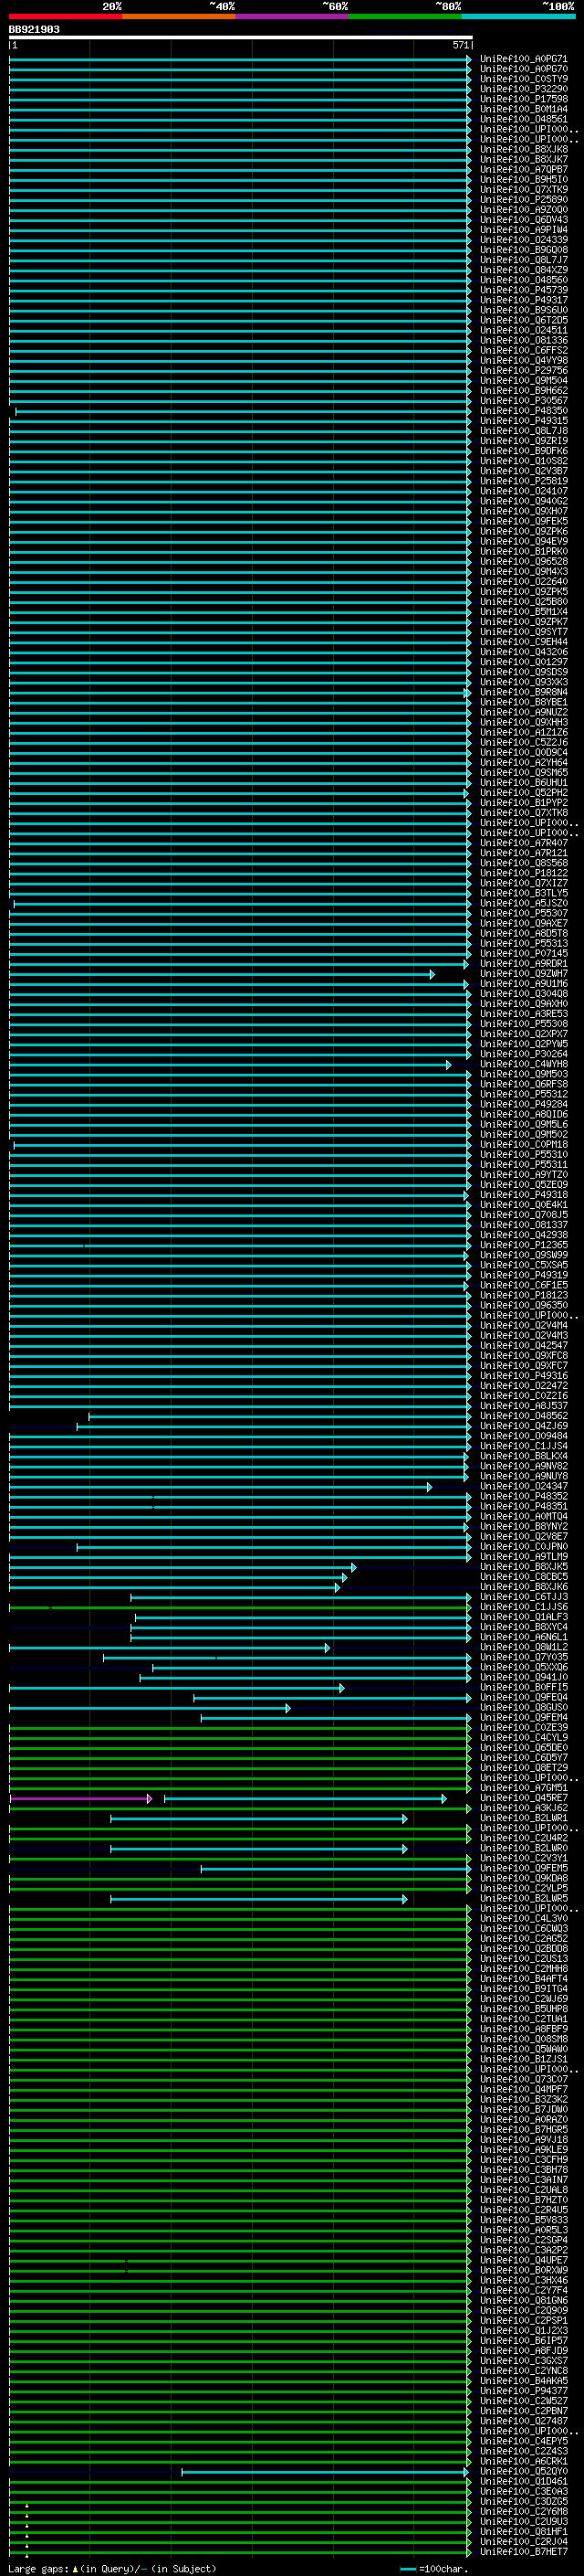The width and height of the screenshot is (584, 2576).
Task: Click on UniRef100_Q9M504 hit name
Action: click(523, 380)
